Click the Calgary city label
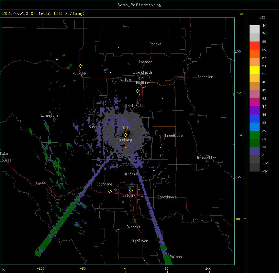Image resolution: width=279 pixels, height=273 pixels. coord(129,196)
